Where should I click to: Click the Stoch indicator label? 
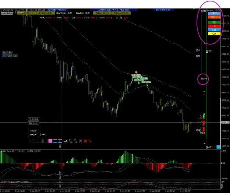pos(14,182)
